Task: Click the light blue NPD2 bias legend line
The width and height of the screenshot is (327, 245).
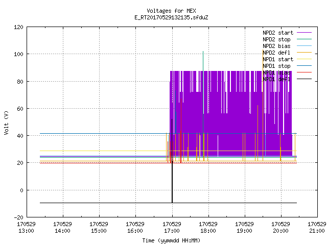Action: tap(304, 45)
